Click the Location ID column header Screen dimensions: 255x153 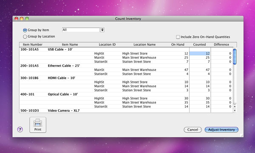(107, 45)
